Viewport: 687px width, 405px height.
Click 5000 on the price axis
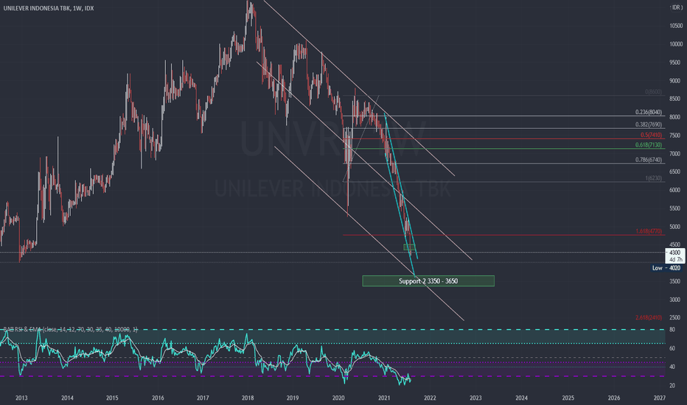point(674,227)
